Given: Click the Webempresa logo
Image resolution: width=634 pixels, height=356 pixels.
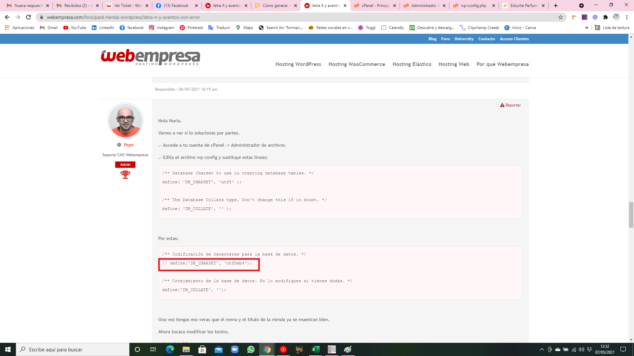Looking at the screenshot, I should coord(151,57).
